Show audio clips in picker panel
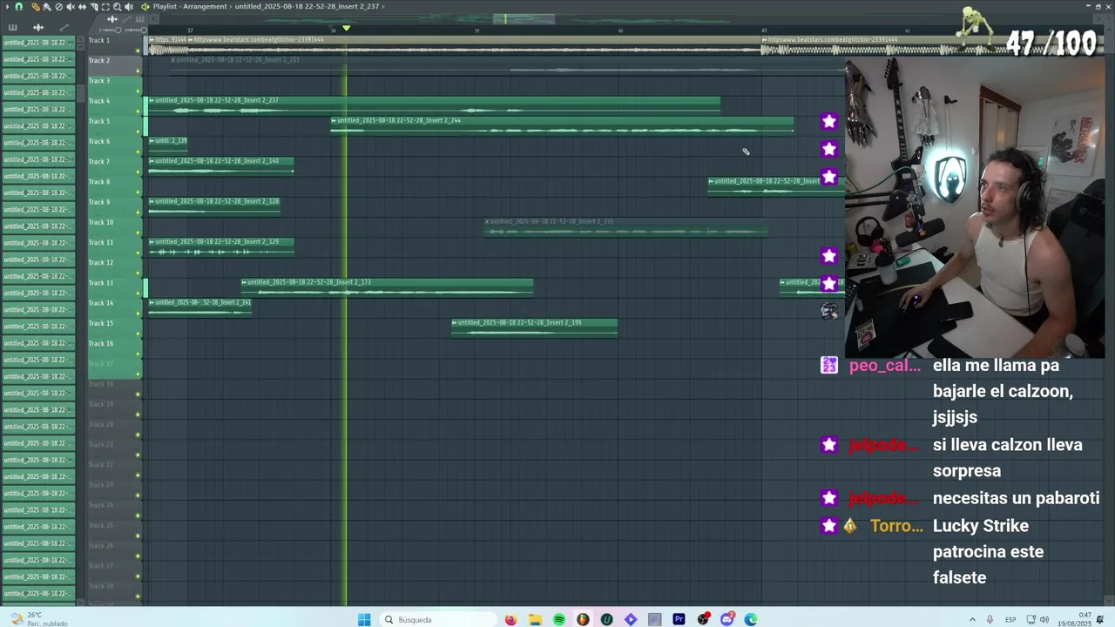1115x627 pixels. (x=38, y=28)
